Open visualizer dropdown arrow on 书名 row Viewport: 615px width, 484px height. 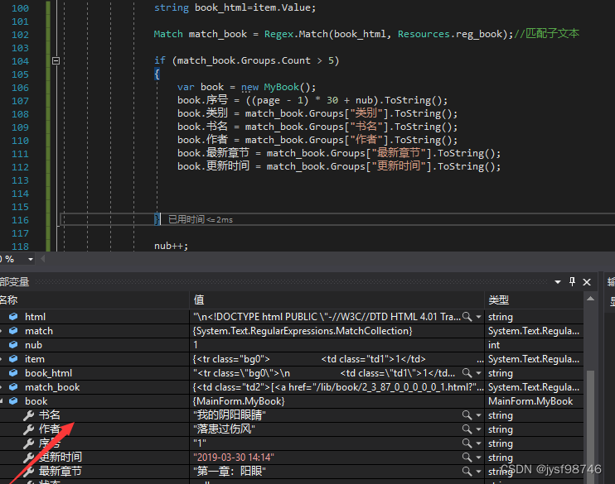click(478, 415)
